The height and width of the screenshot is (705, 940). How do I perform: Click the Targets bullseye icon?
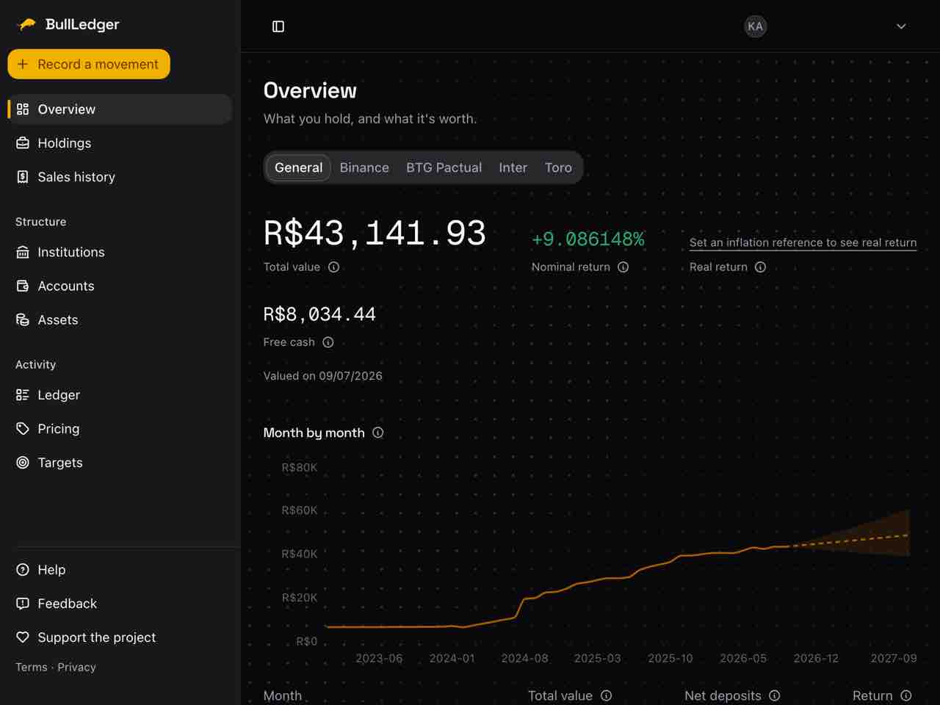coord(23,463)
